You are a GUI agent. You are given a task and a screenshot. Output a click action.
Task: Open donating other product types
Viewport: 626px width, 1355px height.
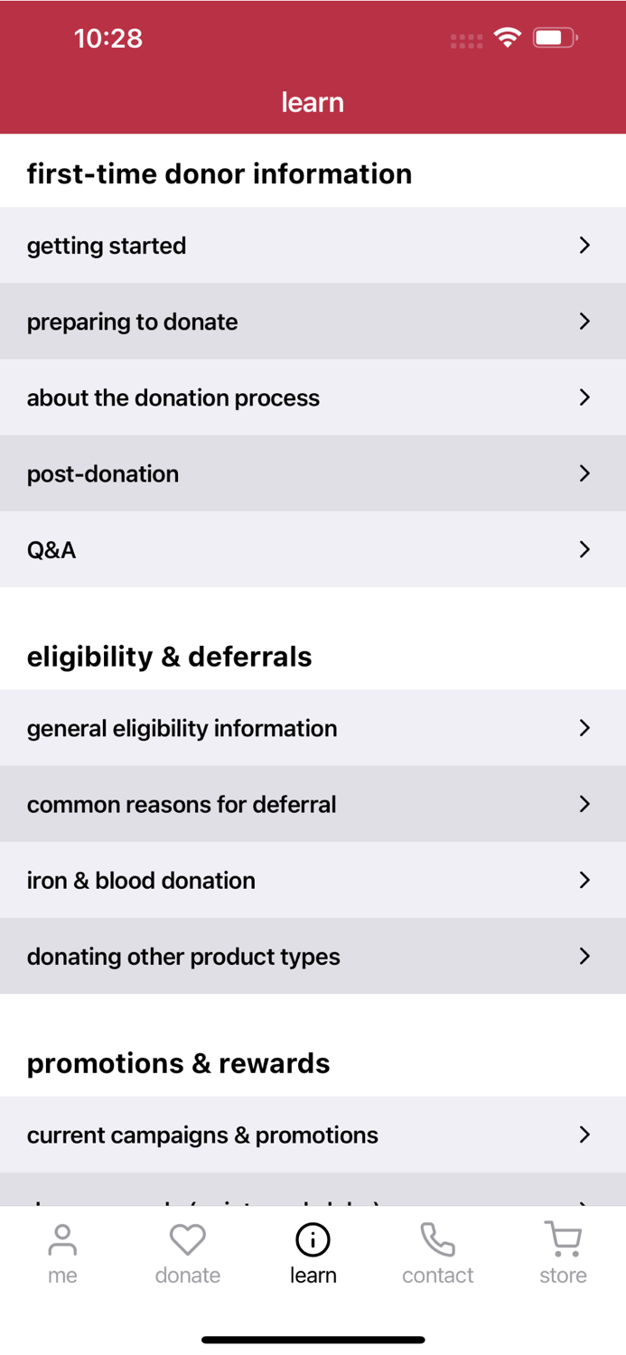pyautogui.click(x=313, y=956)
